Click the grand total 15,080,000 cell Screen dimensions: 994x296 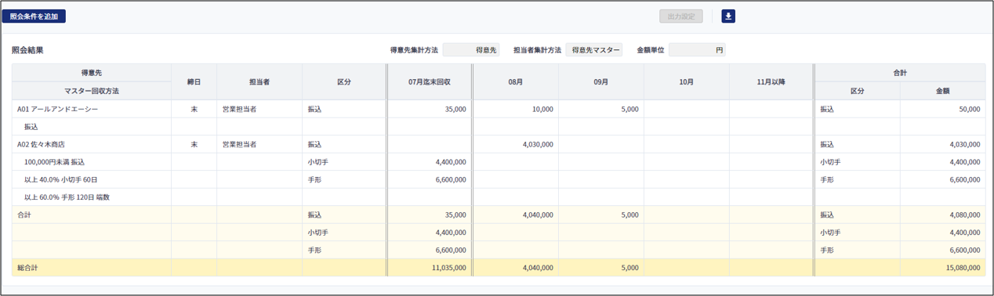coord(943,268)
